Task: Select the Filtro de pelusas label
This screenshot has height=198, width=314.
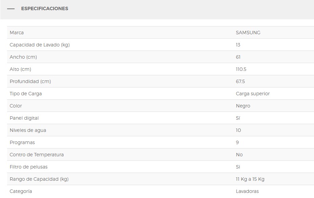Action: (x=28, y=167)
